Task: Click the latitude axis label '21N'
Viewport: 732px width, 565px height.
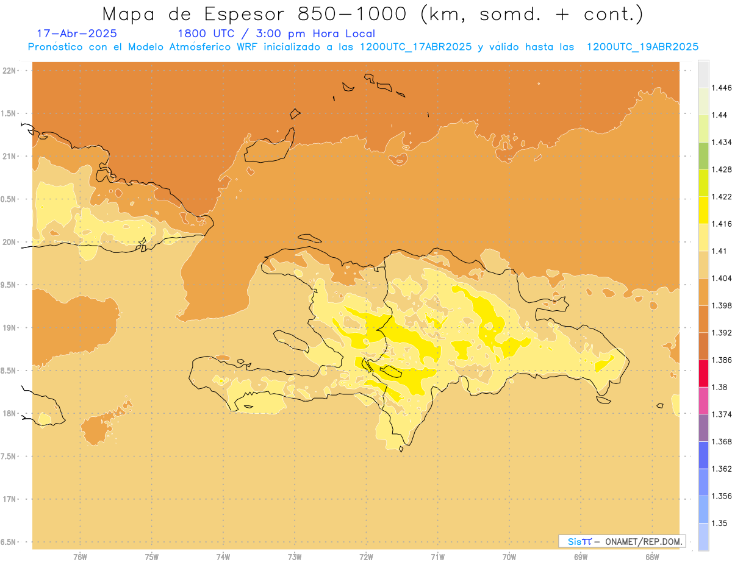Action: pyautogui.click(x=10, y=156)
